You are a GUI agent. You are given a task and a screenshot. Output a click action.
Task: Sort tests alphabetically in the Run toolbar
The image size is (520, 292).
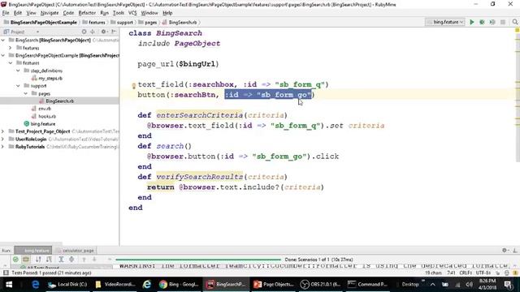38,260
